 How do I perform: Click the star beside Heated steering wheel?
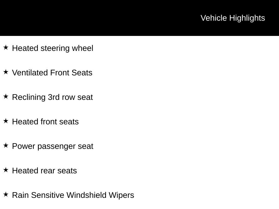point(6,47)
